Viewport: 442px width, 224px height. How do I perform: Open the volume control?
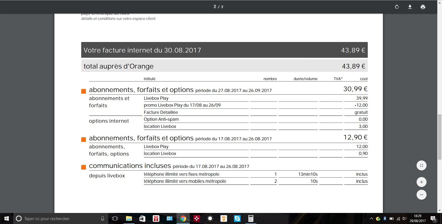click(x=404, y=219)
